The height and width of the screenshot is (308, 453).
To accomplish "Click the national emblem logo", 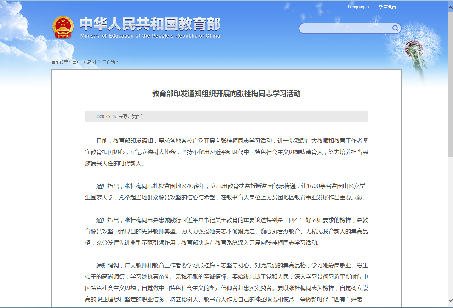I will click(x=63, y=27).
